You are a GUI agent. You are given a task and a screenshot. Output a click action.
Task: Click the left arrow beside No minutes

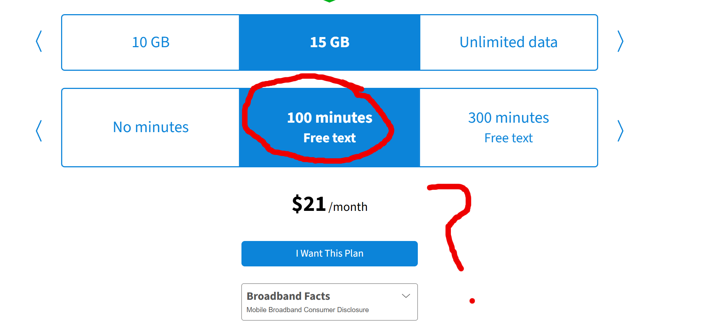pyautogui.click(x=39, y=131)
